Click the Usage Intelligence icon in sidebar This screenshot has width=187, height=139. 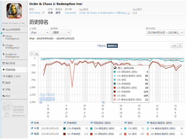tap(4, 45)
